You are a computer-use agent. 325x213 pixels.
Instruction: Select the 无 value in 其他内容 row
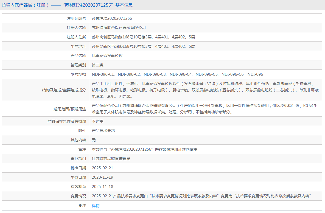[x=94, y=140]
